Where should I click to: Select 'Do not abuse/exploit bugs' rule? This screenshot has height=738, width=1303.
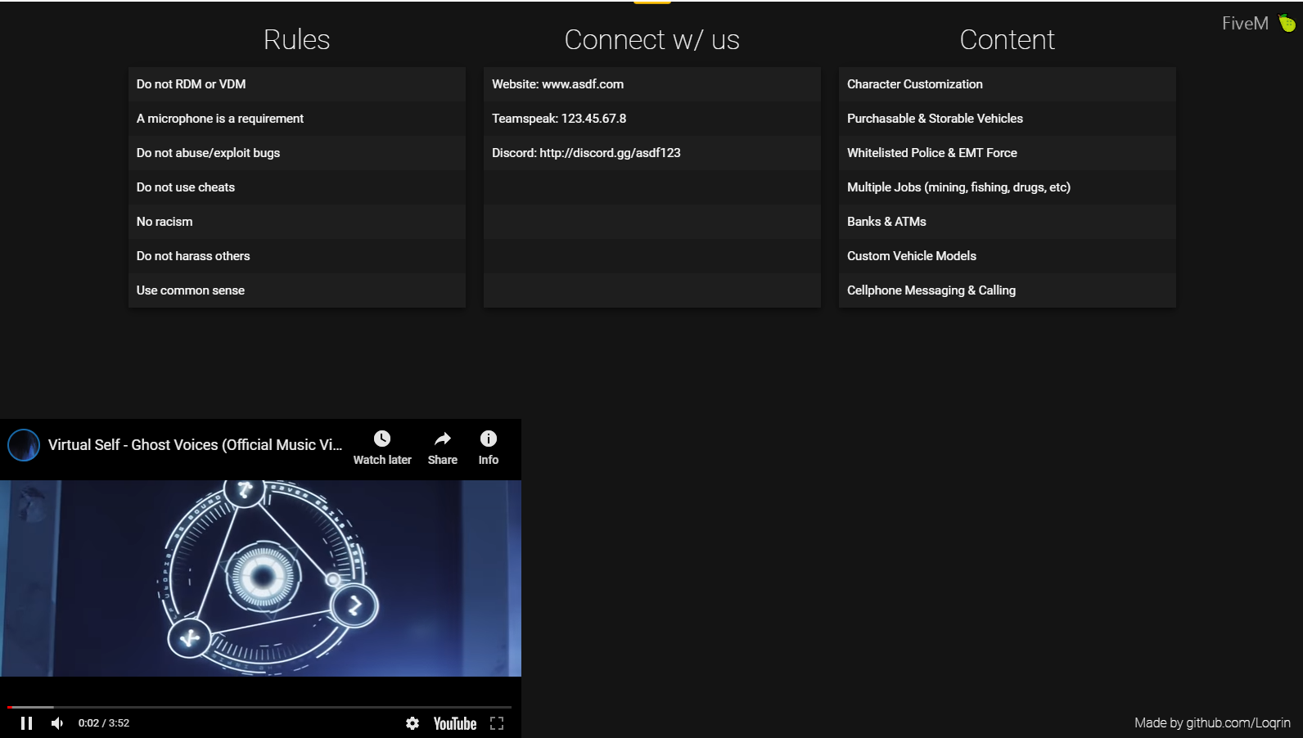[x=297, y=153]
